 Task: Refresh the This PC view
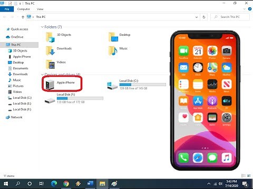(204, 17)
